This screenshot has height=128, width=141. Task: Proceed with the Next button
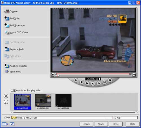pyautogui.click(x=101, y=124)
